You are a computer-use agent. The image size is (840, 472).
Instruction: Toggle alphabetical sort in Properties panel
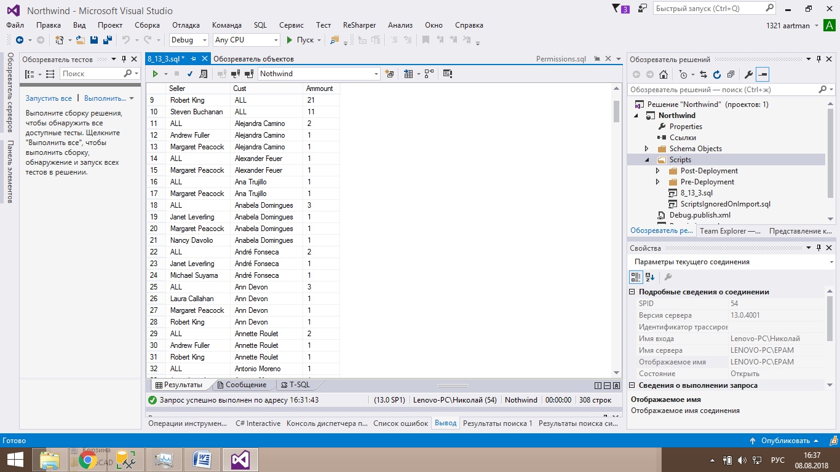(x=650, y=277)
